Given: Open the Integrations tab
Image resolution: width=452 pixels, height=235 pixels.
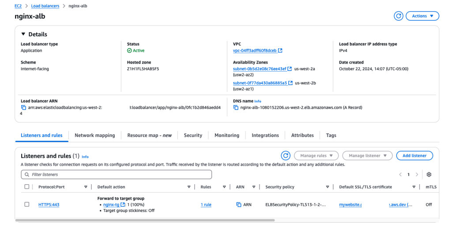Looking at the screenshot, I should click(x=265, y=135).
